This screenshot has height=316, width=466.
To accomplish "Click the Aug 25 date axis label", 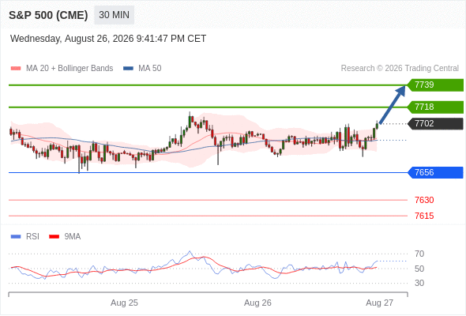I will coord(124,303).
